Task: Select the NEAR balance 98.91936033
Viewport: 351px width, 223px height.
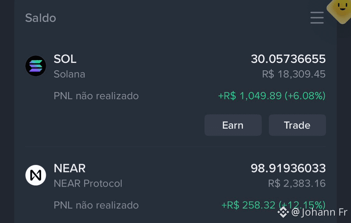Action: pos(288,168)
